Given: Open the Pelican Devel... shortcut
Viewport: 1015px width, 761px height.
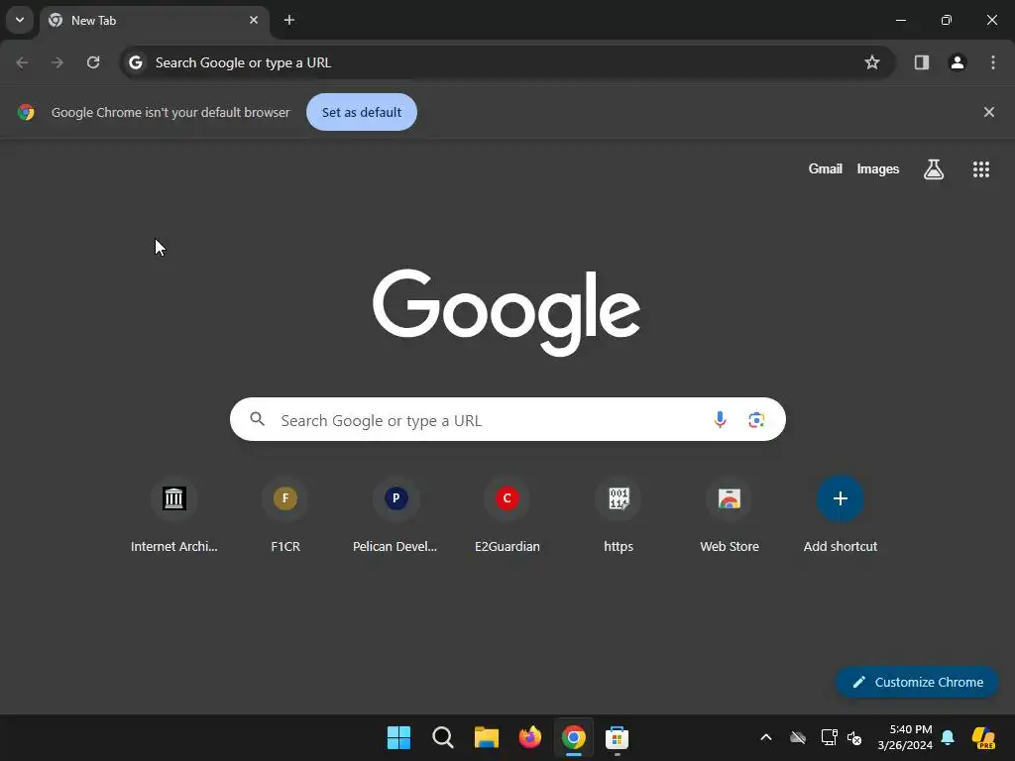Looking at the screenshot, I should point(395,515).
